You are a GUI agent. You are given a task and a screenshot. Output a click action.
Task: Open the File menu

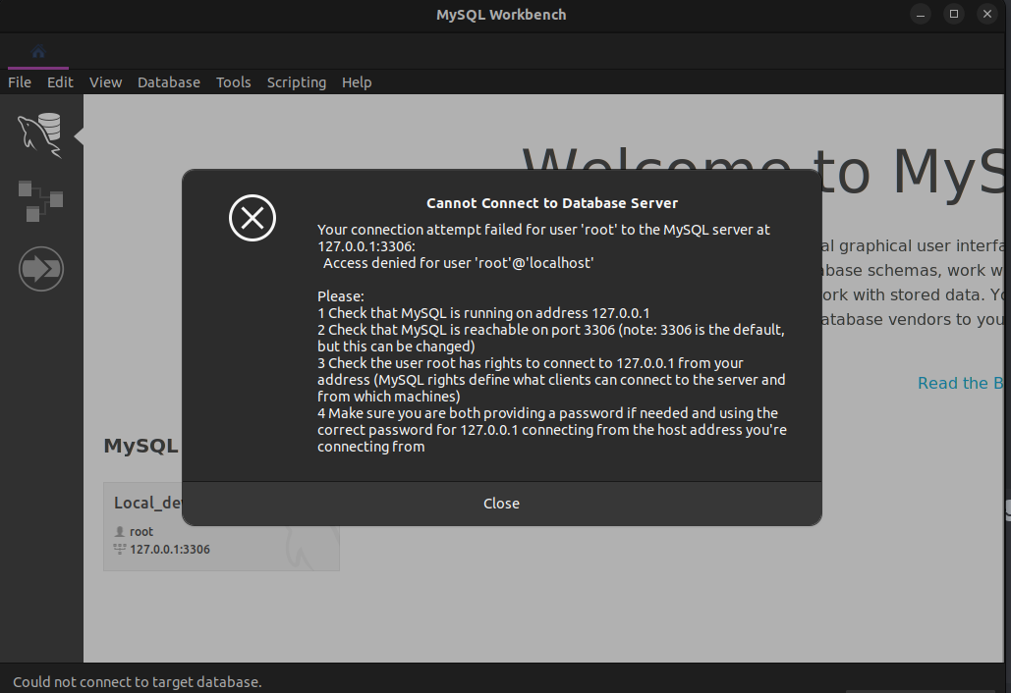[20, 82]
